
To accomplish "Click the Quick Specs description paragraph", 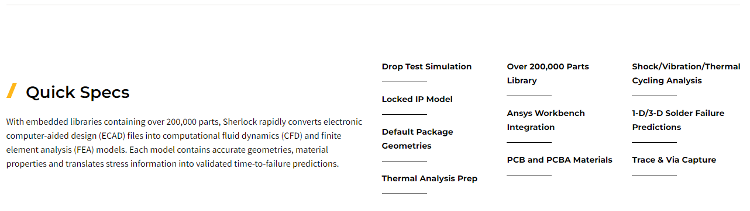I will (184, 143).
